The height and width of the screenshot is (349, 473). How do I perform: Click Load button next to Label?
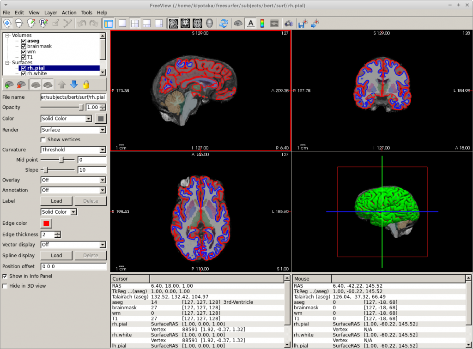coord(56,201)
